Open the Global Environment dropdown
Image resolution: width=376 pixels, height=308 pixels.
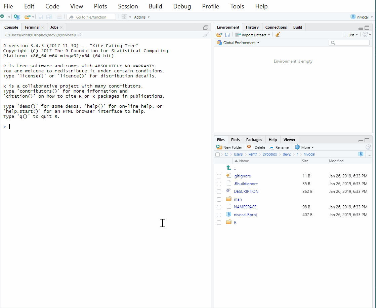click(238, 42)
